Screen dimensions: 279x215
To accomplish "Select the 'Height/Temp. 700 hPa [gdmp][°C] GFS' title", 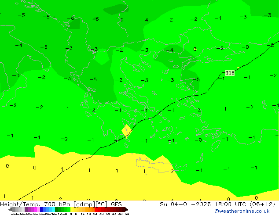I will click(61, 204).
